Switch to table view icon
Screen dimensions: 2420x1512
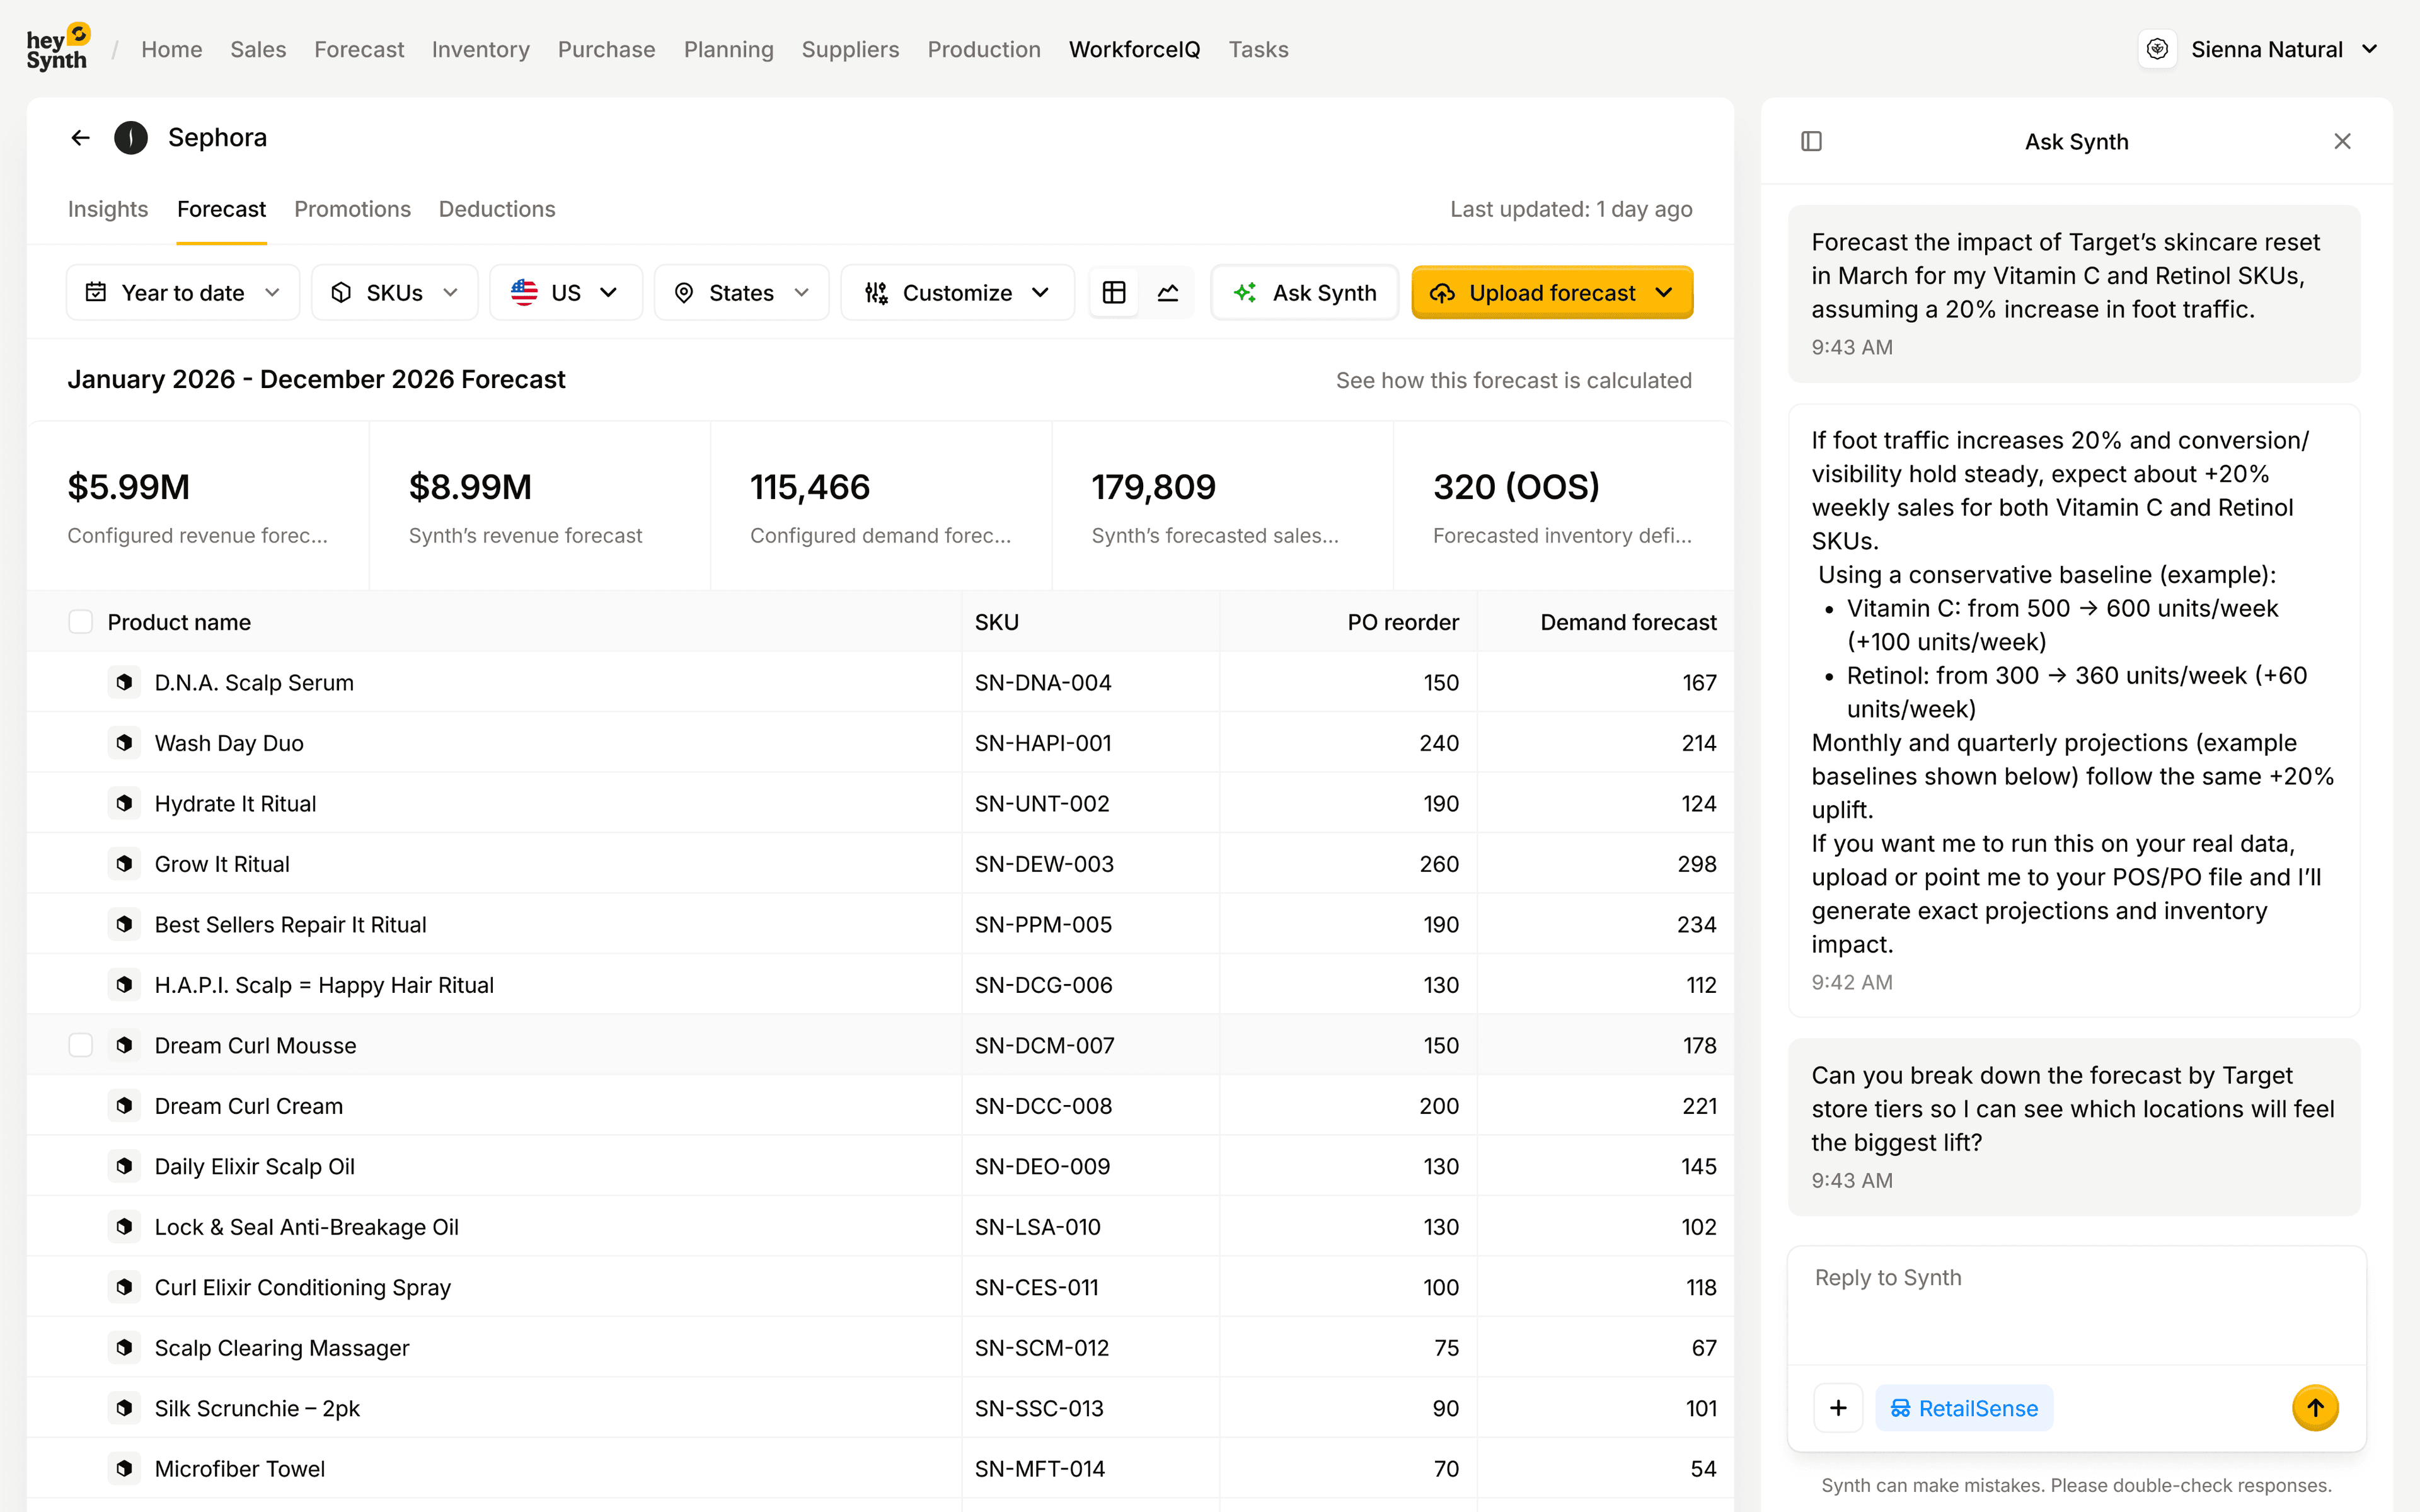pyautogui.click(x=1114, y=292)
